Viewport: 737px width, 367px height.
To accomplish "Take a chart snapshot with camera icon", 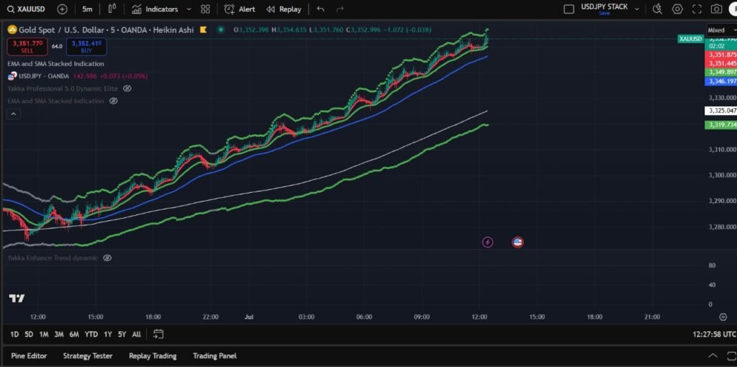I will coord(716,9).
